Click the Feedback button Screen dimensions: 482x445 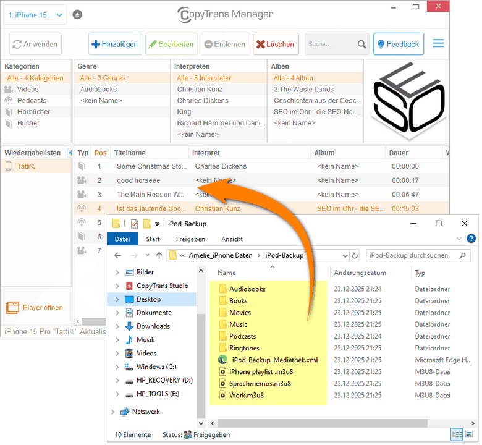398,44
